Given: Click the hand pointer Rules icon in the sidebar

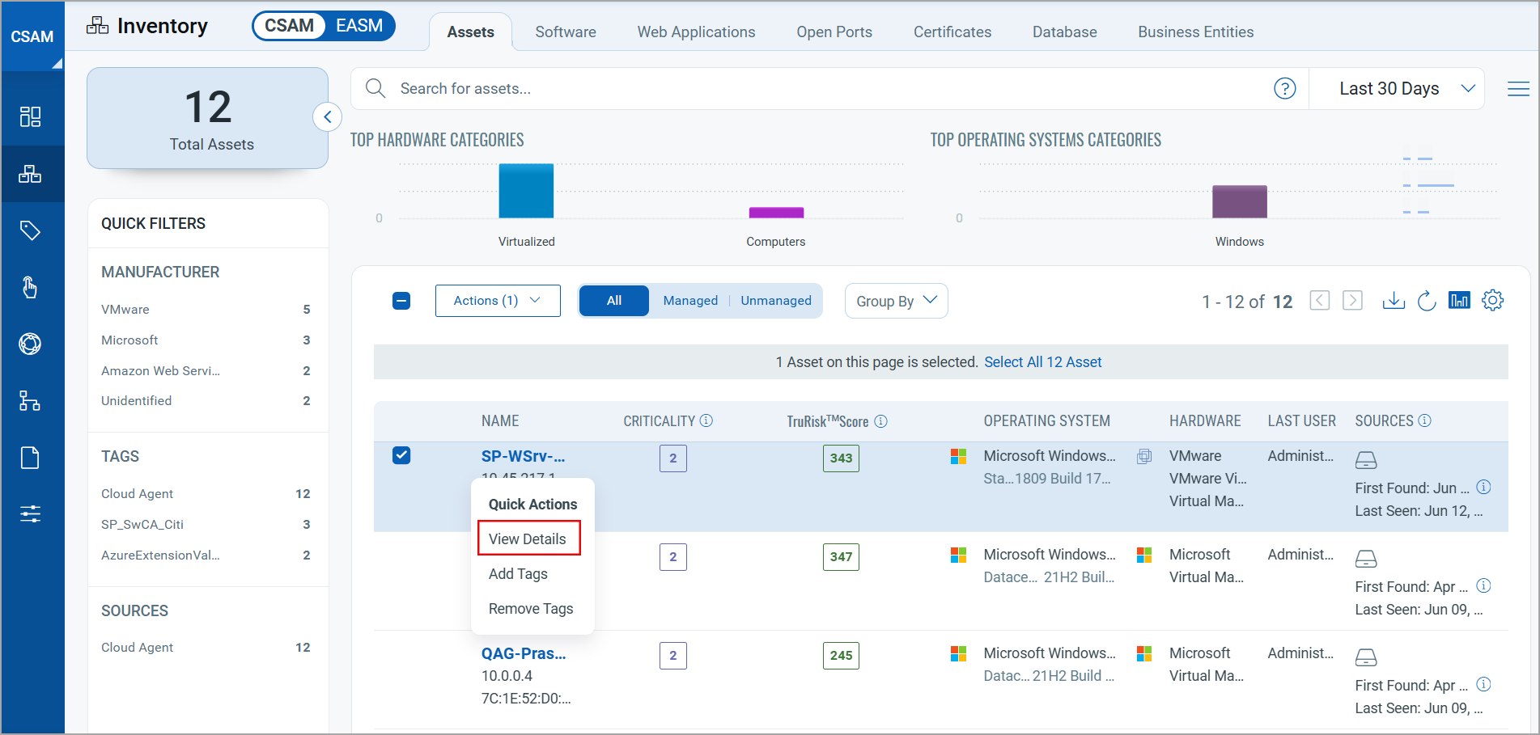Looking at the screenshot, I should (x=30, y=287).
